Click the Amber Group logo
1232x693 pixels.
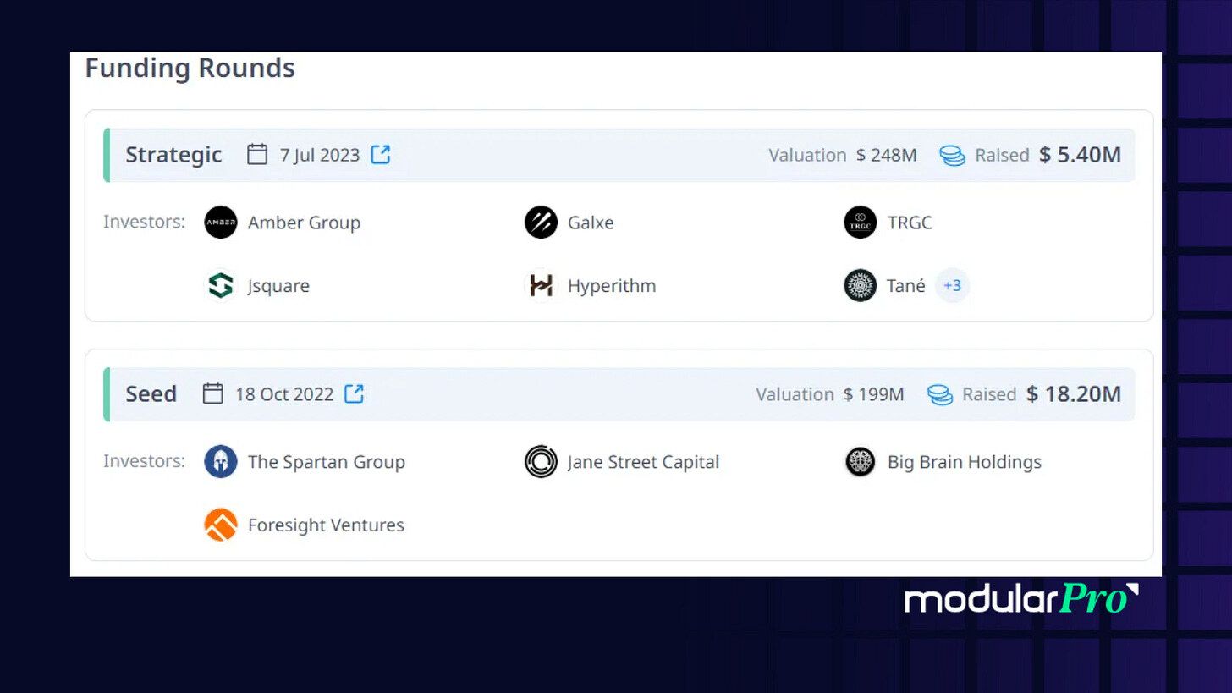point(221,223)
